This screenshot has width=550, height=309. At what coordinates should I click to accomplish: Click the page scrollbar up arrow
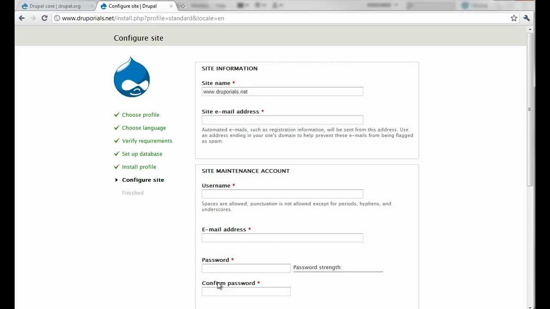530,30
